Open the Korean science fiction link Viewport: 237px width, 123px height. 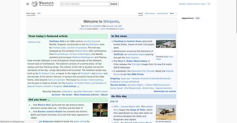point(50,111)
